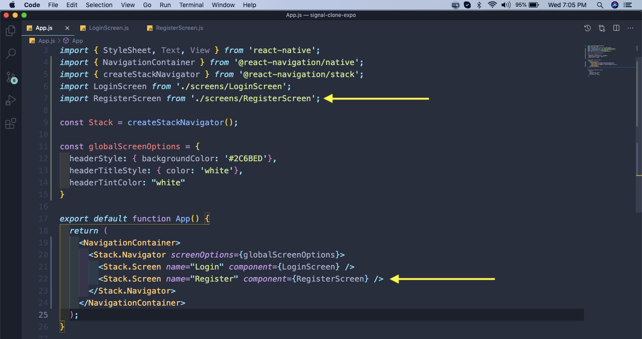
Task: Click the opening NavigationContainer tag on line 19
Action: click(x=130, y=243)
